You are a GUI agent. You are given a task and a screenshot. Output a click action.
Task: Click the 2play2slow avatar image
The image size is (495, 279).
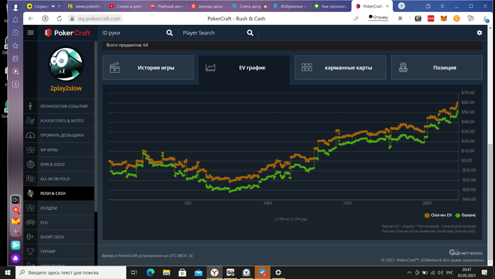(66, 64)
